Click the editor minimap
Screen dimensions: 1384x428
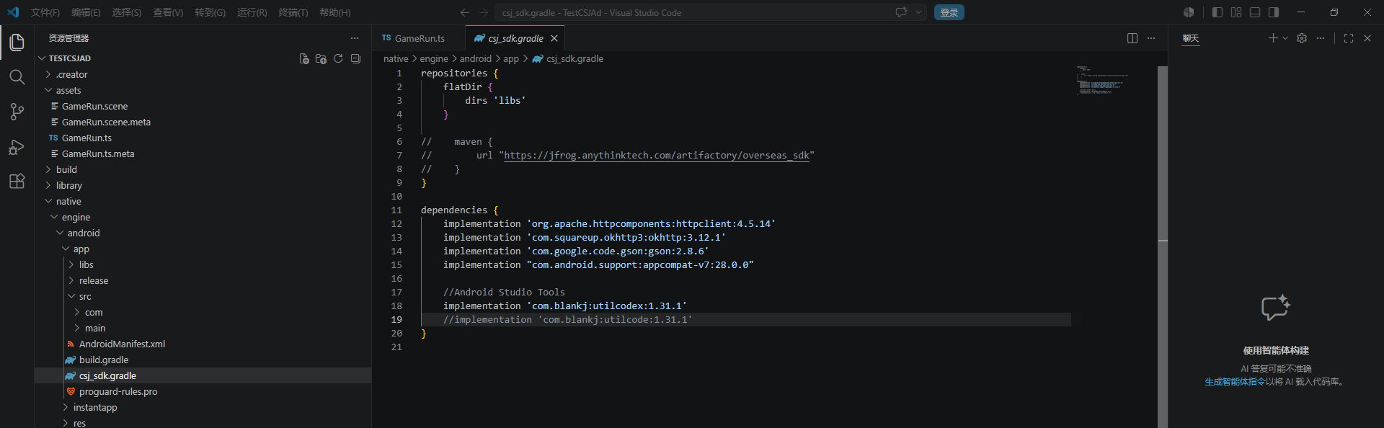(1103, 80)
